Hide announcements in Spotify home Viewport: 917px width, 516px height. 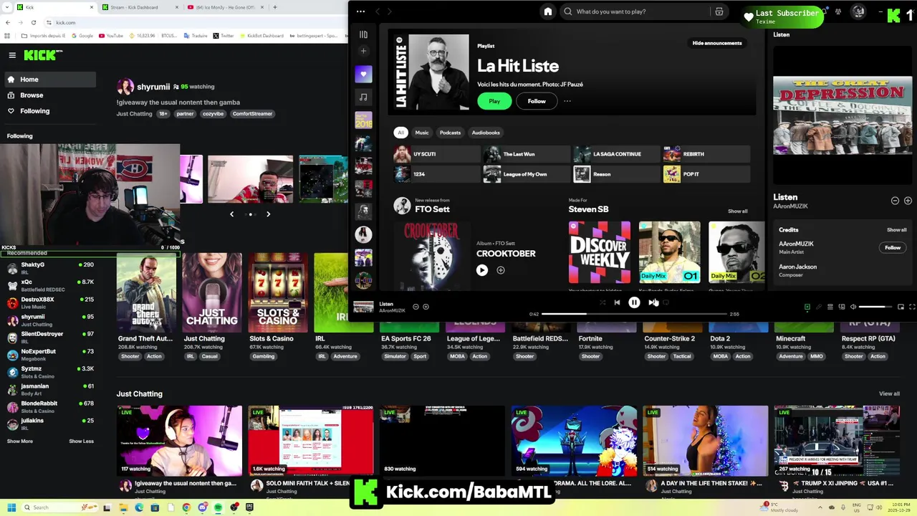click(x=716, y=43)
